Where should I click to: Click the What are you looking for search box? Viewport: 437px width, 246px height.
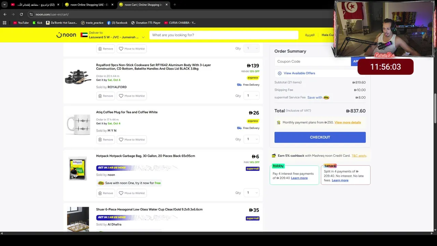coord(224,35)
